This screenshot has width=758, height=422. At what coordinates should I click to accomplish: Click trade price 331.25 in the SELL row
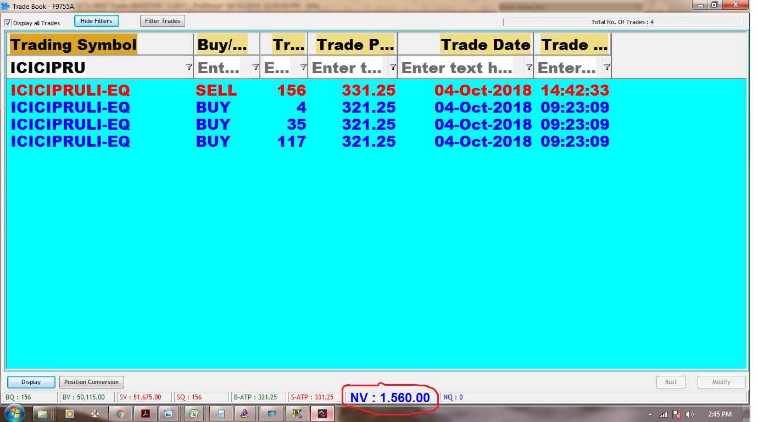coord(369,90)
